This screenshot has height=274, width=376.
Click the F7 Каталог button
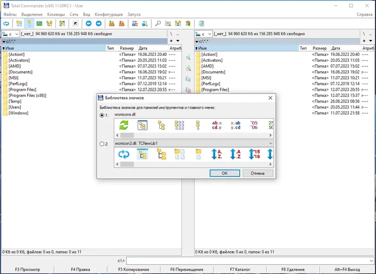(240, 269)
